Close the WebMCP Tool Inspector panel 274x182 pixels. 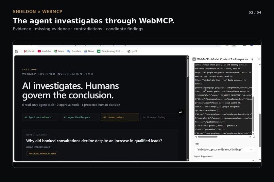pos(258,59)
